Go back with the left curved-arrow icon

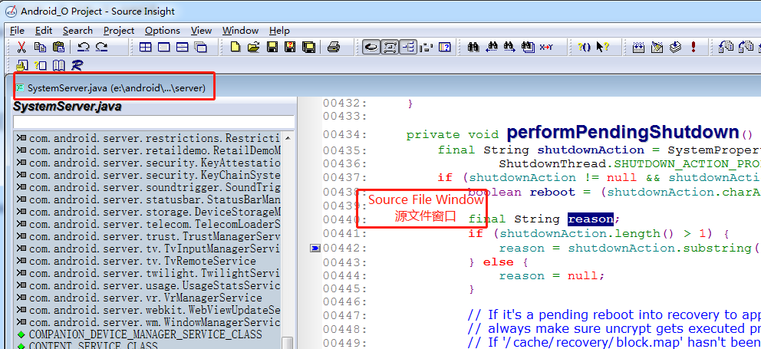[726, 47]
